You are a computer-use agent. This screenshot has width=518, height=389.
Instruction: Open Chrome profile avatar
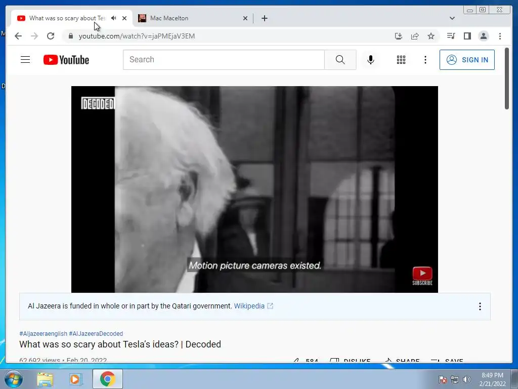click(x=483, y=36)
